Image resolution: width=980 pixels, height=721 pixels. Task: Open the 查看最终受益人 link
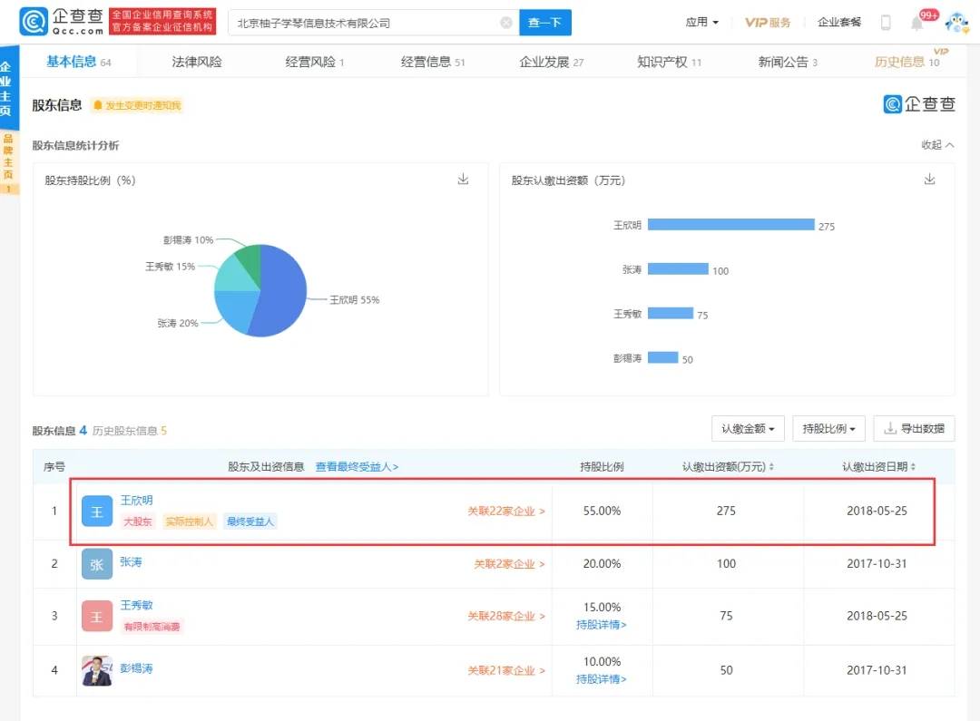click(357, 467)
